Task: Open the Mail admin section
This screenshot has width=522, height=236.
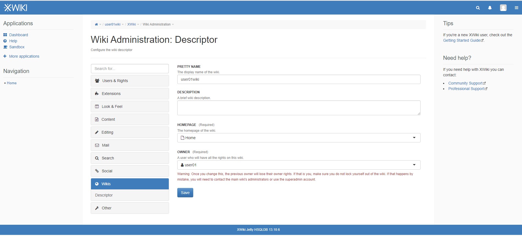Action: pyautogui.click(x=130, y=145)
